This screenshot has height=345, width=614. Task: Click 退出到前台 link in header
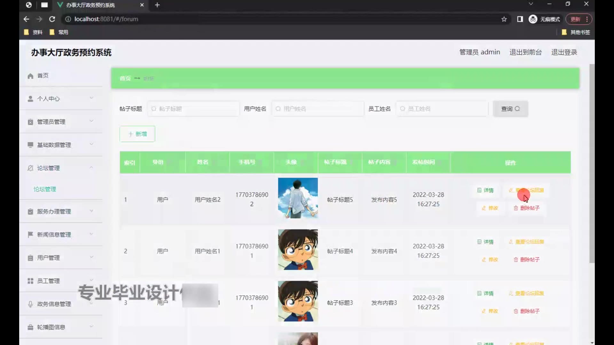(525, 52)
